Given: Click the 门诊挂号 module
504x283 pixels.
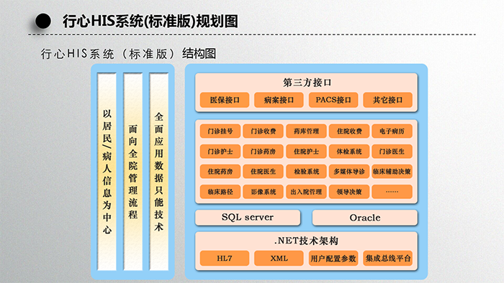Looking at the screenshot, I should [x=220, y=131].
